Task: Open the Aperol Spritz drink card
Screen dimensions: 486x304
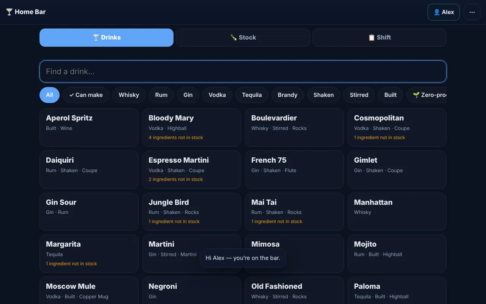Action: [89, 128]
